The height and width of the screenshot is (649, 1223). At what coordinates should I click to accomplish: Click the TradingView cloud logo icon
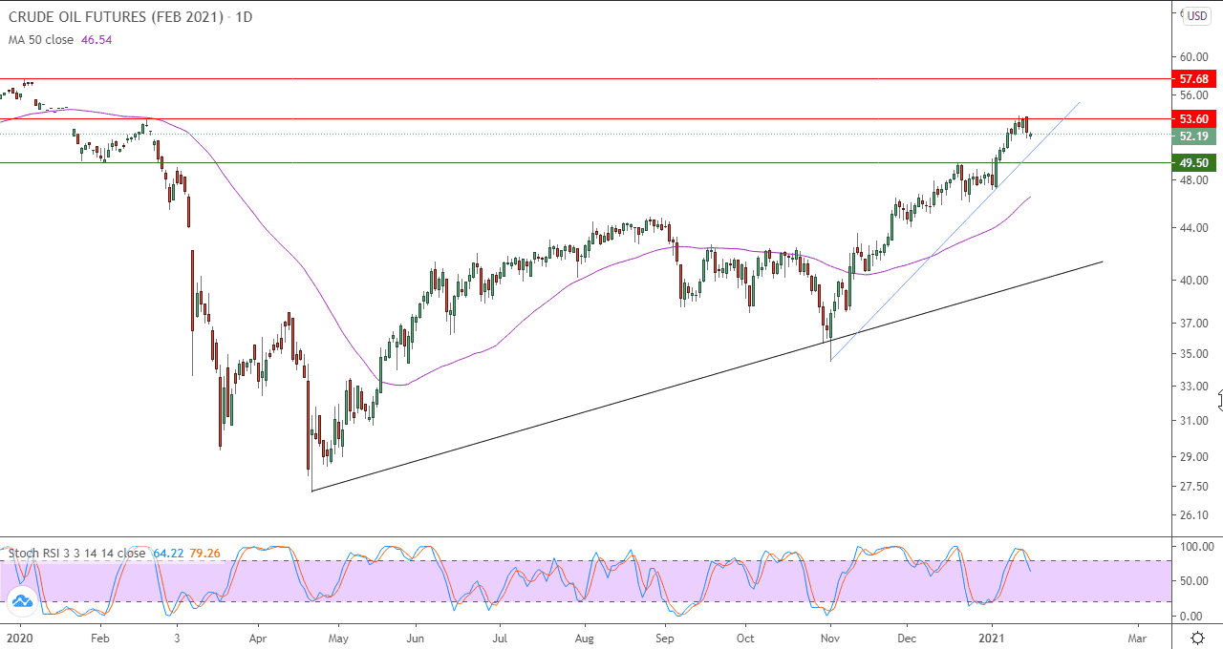pos(21,600)
